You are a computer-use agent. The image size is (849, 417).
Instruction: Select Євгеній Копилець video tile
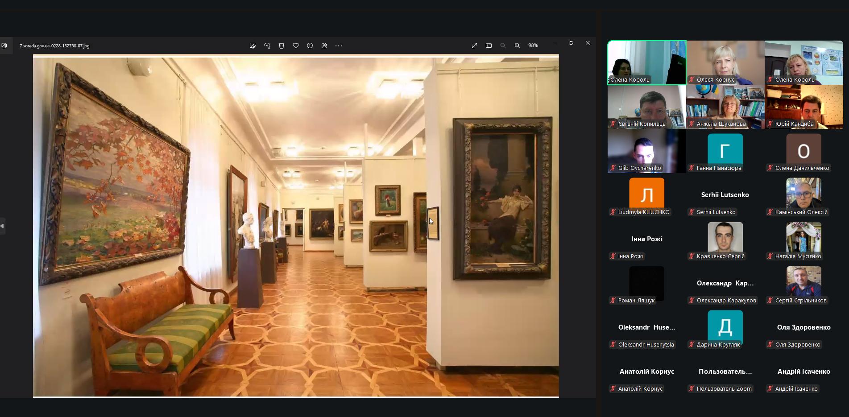click(x=647, y=107)
